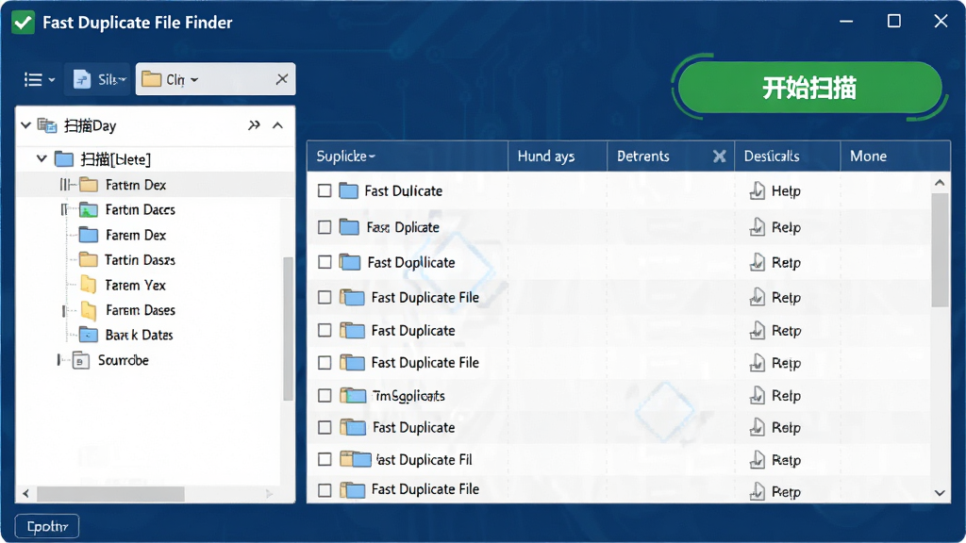Viewport: 966px width, 543px height.
Task: Close the Clr tab with X
Action: click(281, 79)
